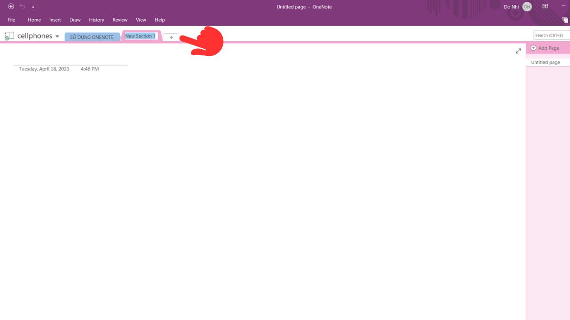The height and width of the screenshot is (320, 570).
Task: Open the Draw ribbon tab
Action: click(x=75, y=20)
